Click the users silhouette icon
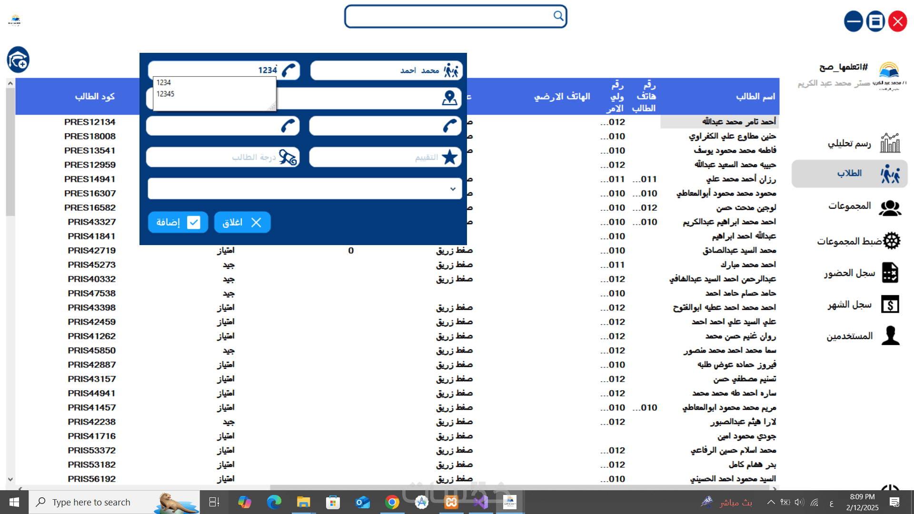914x514 pixels. [x=890, y=336]
